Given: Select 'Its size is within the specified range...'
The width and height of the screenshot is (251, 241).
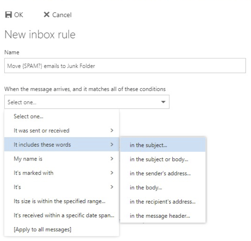Looking at the screenshot, I should tap(60, 201).
